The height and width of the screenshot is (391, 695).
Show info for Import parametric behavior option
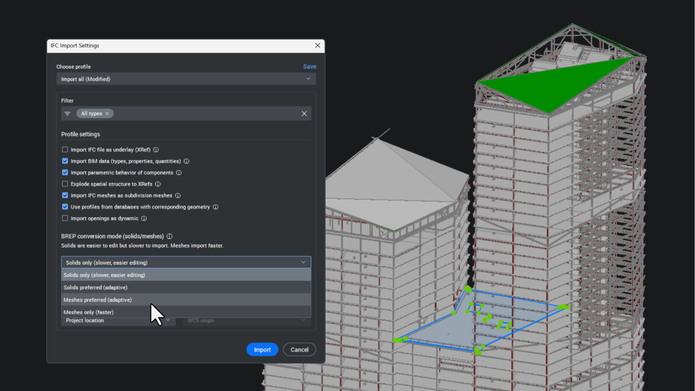(179, 173)
